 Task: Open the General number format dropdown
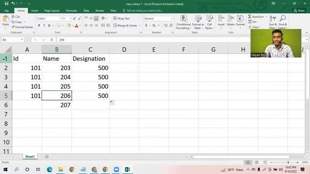tap(171, 18)
